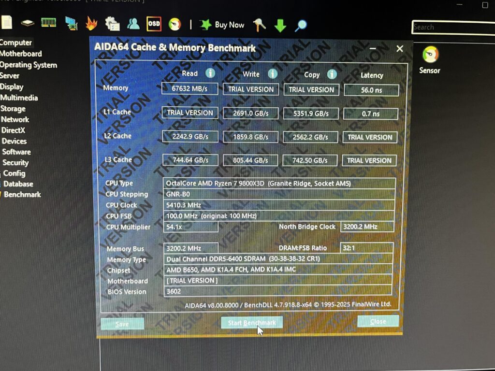This screenshot has width=495, height=371.
Task: Click the L1 Cache Write 2691.0 GB/s value
Action: click(251, 113)
